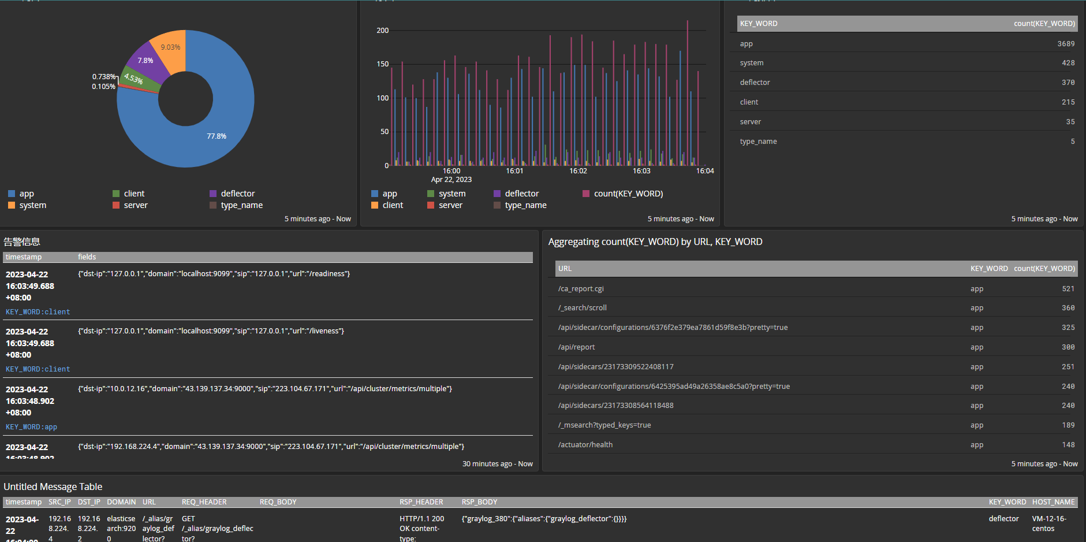This screenshot has height=542, width=1086.
Task: Click the orange system swatch in pie chart legend
Action: pyautogui.click(x=12, y=205)
